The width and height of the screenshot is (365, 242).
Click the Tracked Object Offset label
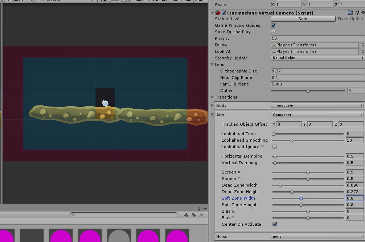click(x=244, y=124)
